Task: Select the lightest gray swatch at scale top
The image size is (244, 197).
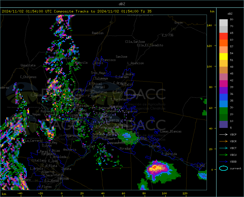Action: pyautogui.click(x=223, y=23)
